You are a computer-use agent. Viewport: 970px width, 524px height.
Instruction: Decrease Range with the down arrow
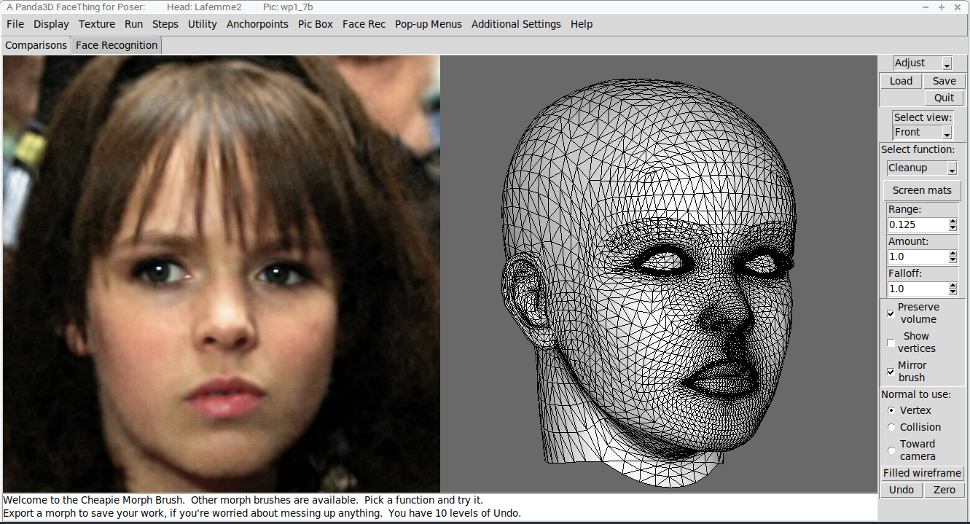pos(953,228)
